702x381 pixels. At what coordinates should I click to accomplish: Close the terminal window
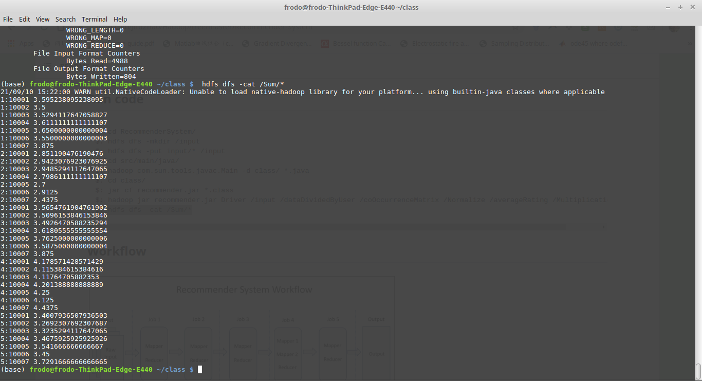pos(692,7)
